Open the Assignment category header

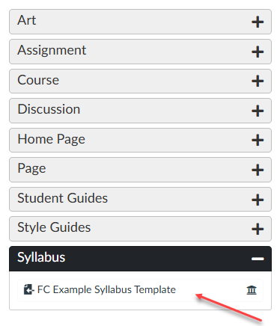click(x=140, y=52)
